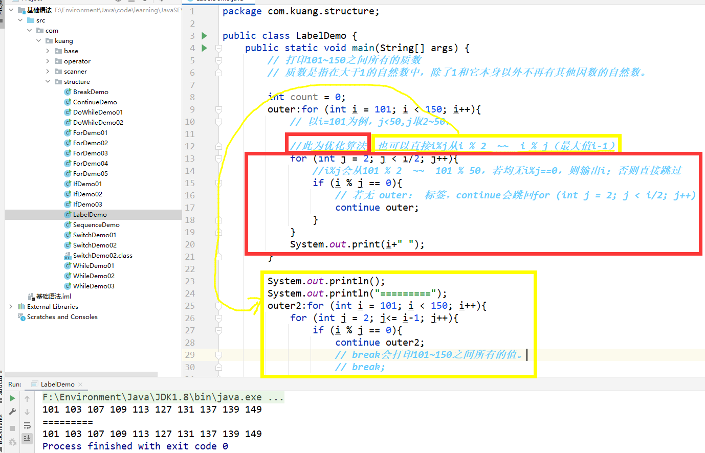The height and width of the screenshot is (453, 705).
Task: Click line number 29 in the gutter
Action: pos(190,355)
